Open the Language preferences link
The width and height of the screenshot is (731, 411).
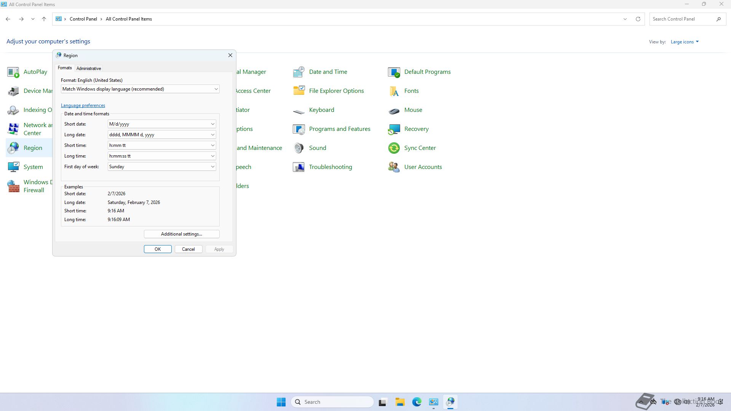pyautogui.click(x=83, y=105)
